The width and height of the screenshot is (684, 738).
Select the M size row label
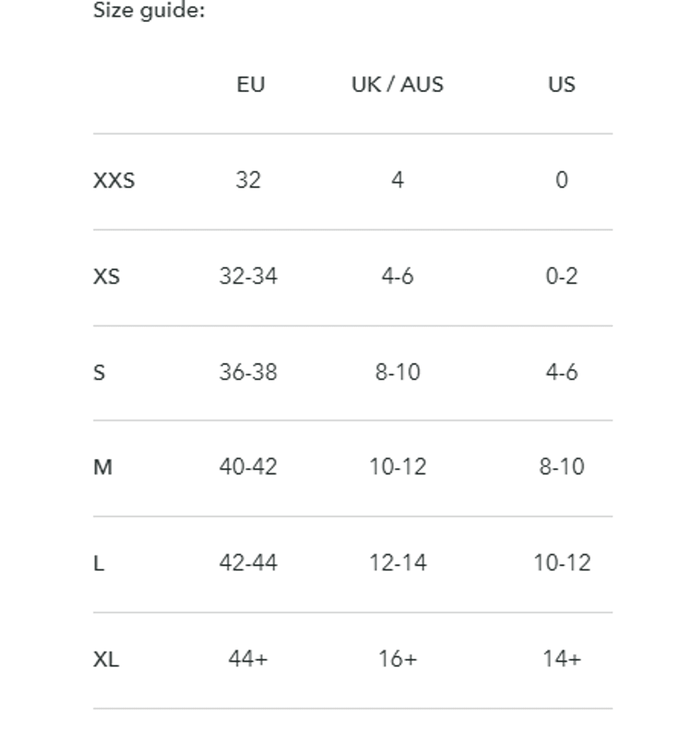(103, 467)
